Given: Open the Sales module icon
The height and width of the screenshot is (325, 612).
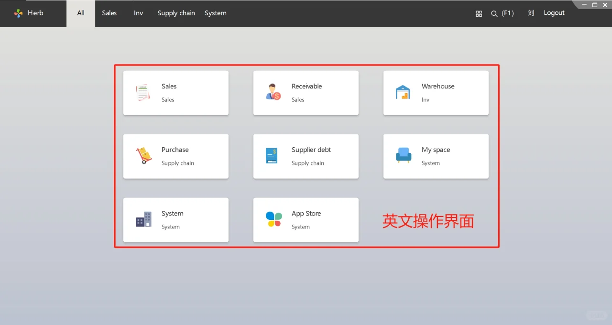Looking at the screenshot, I should point(142,93).
